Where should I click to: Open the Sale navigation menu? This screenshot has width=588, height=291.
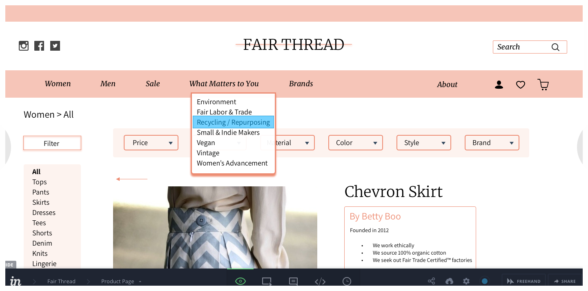153,84
